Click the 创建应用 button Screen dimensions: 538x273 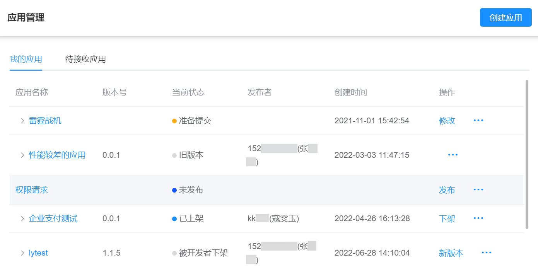[506, 17]
